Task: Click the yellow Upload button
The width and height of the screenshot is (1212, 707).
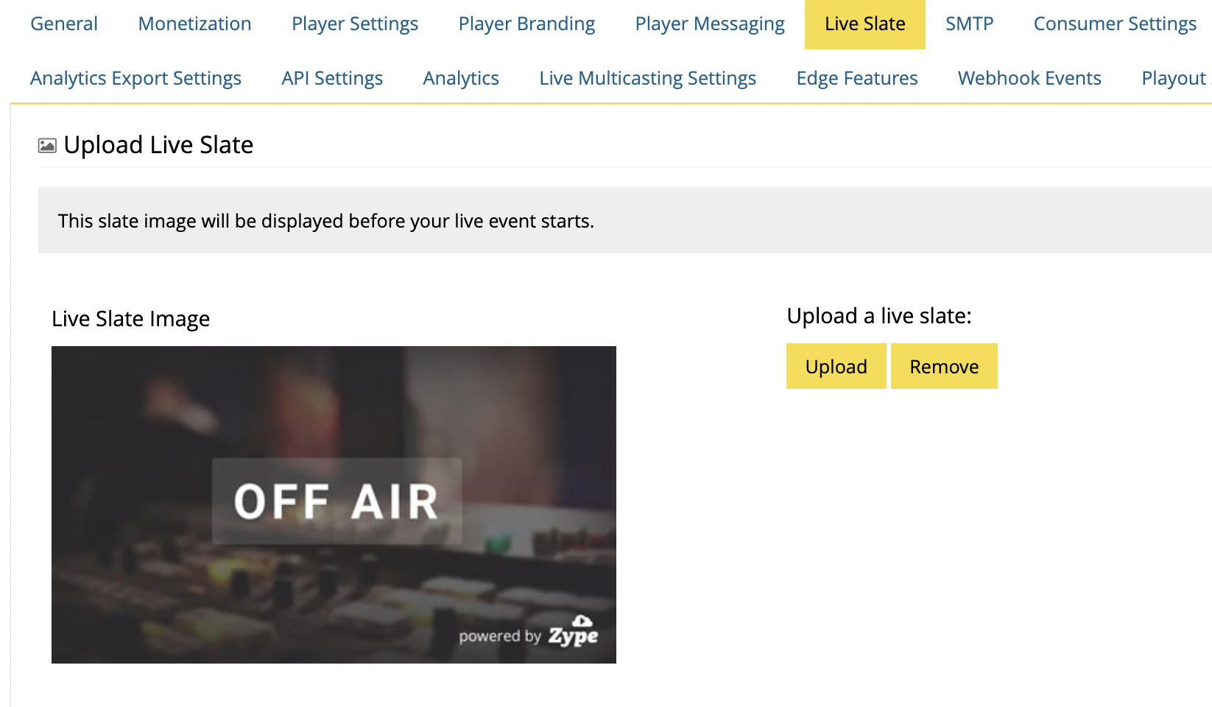Action: [836, 366]
